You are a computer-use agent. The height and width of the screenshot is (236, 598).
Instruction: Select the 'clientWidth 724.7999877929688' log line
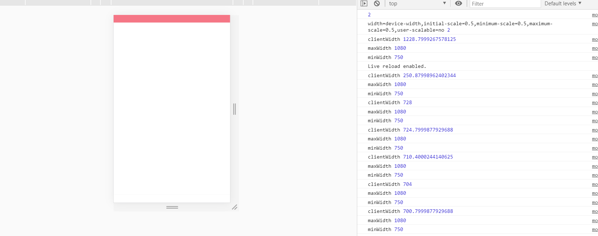(x=410, y=130)
